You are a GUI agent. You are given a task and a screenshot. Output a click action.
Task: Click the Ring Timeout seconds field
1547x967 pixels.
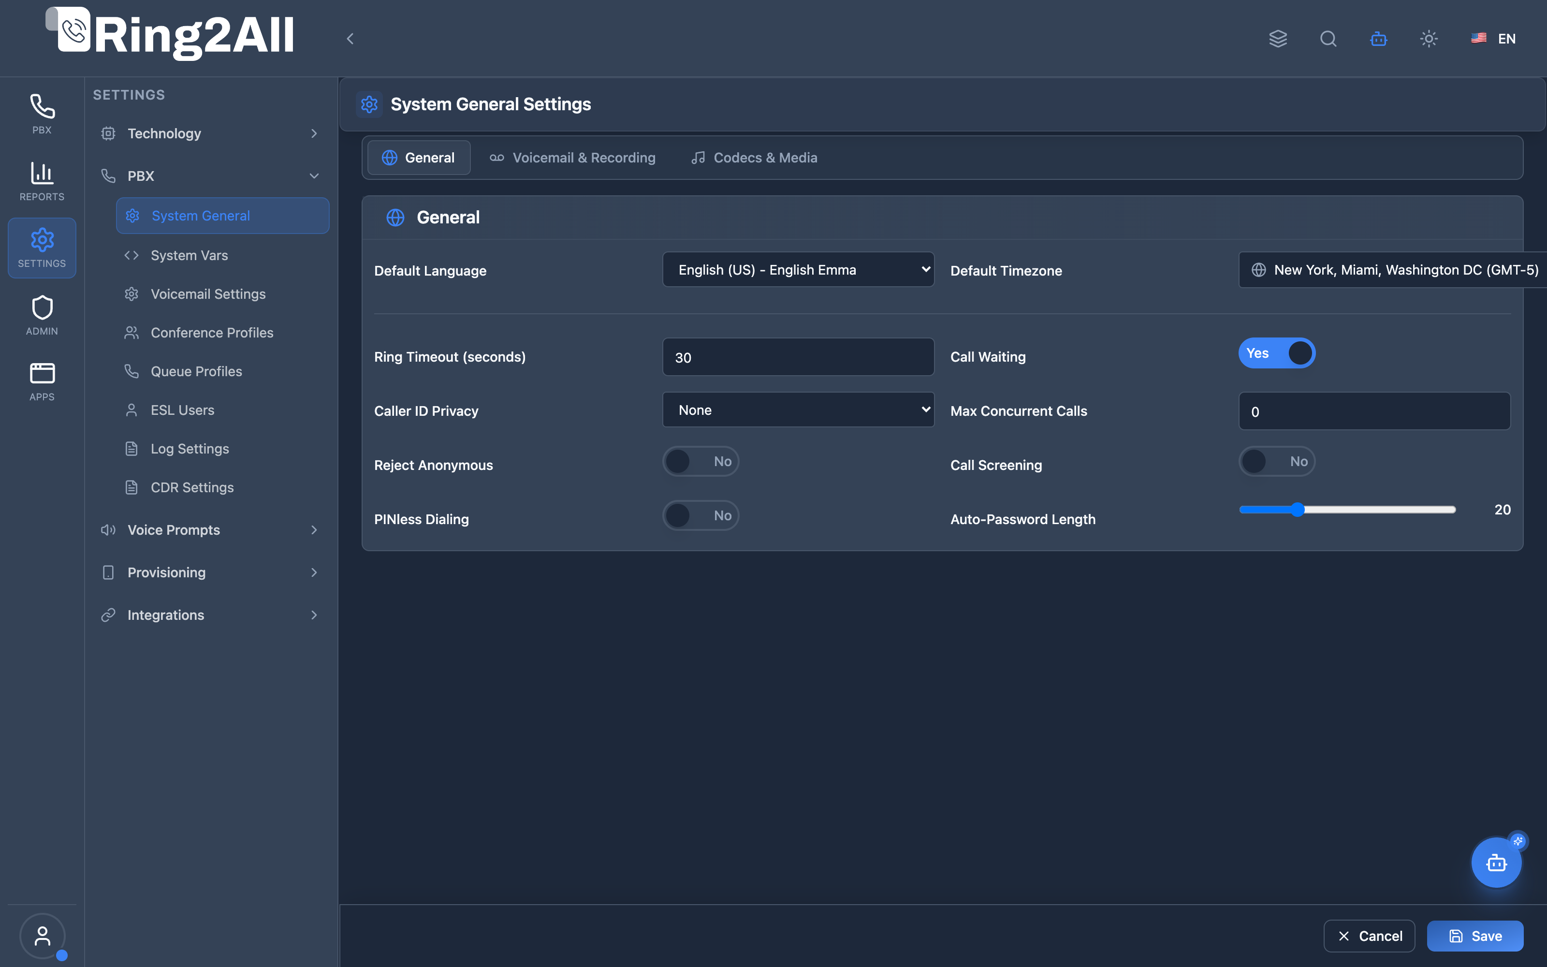[798, 357]
